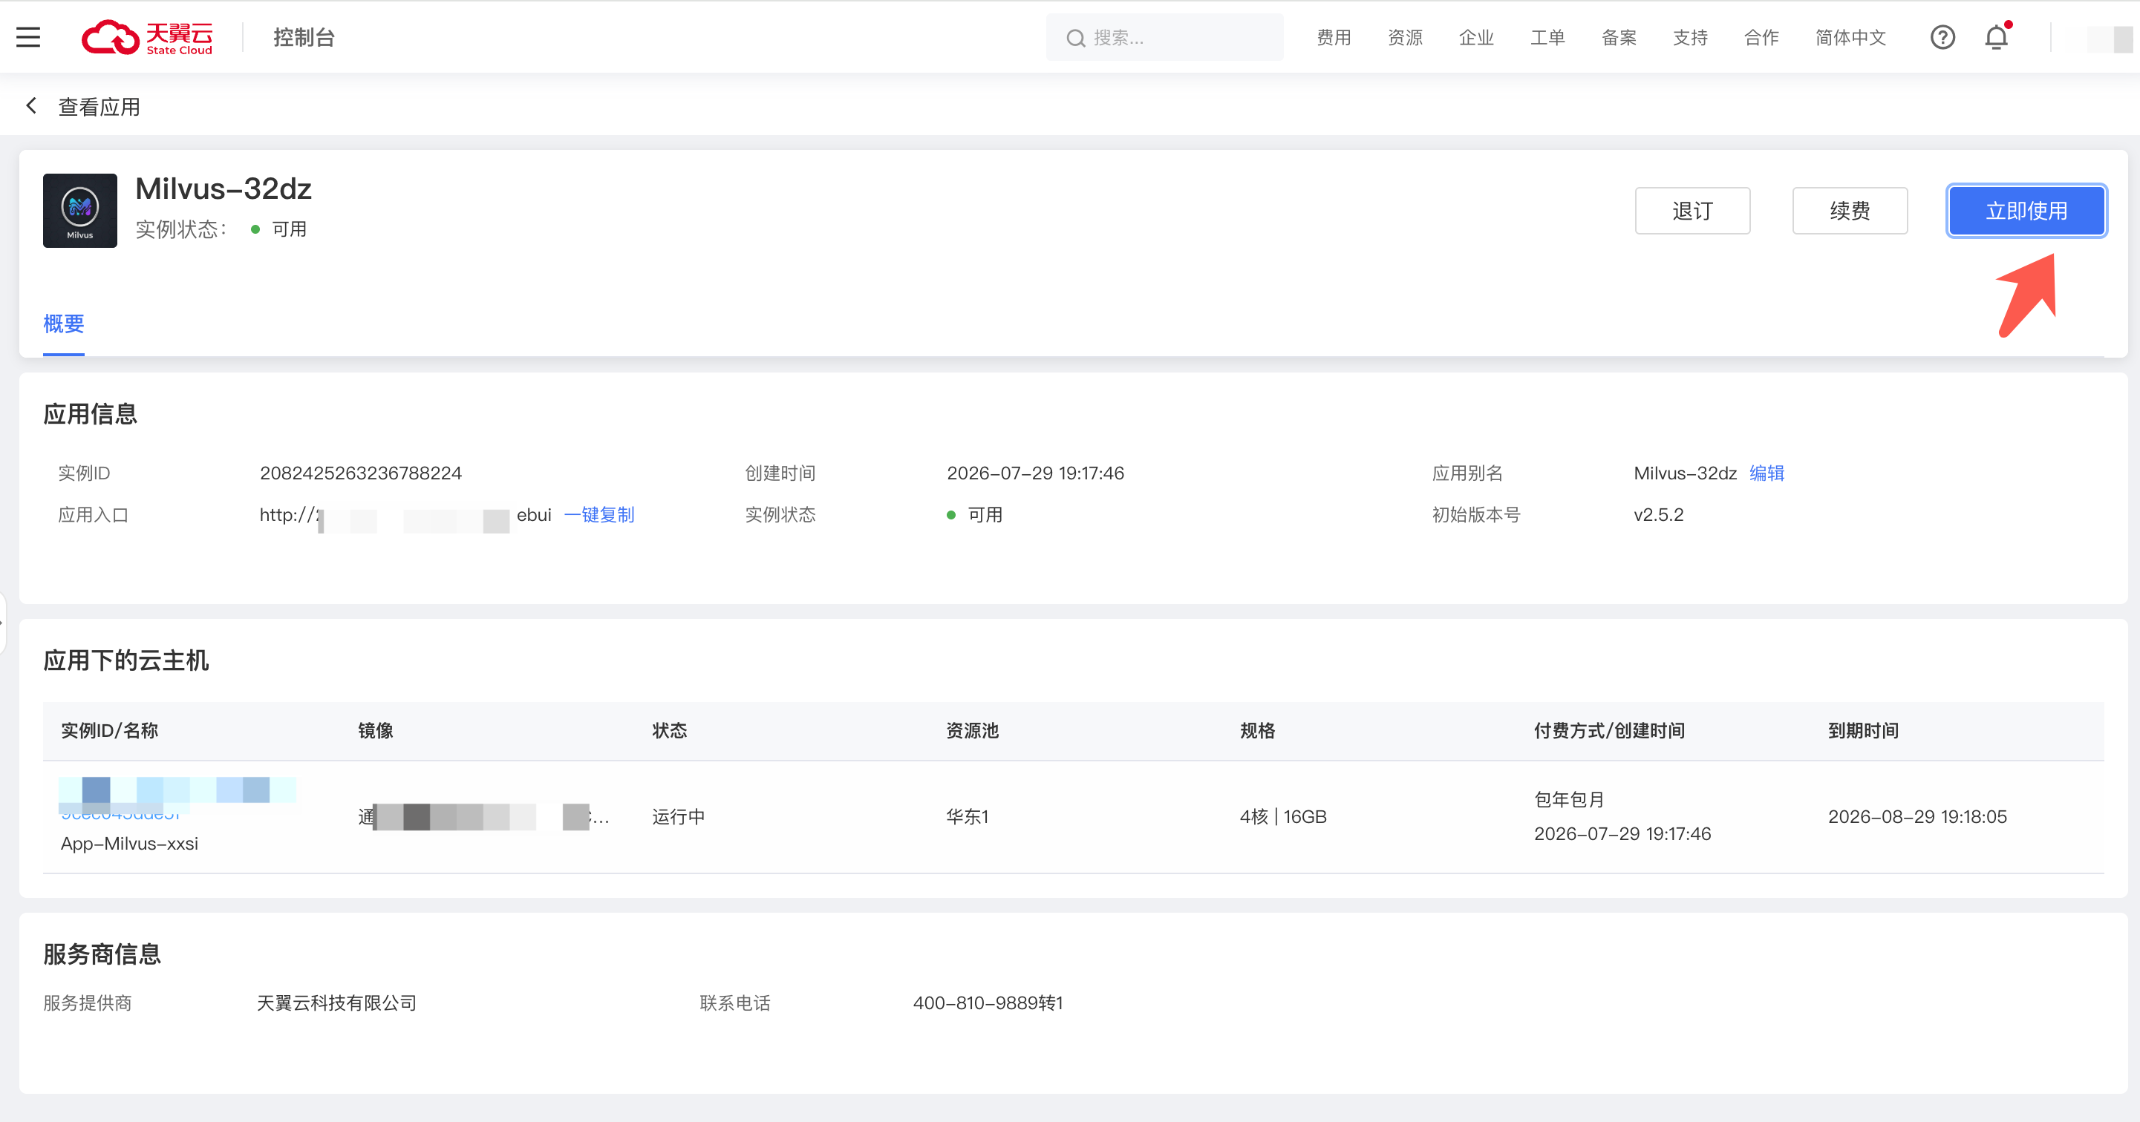This screenshot has height=1122, width=2140.
Task: Click the user avatar in the header
Action: point(2110,38)
